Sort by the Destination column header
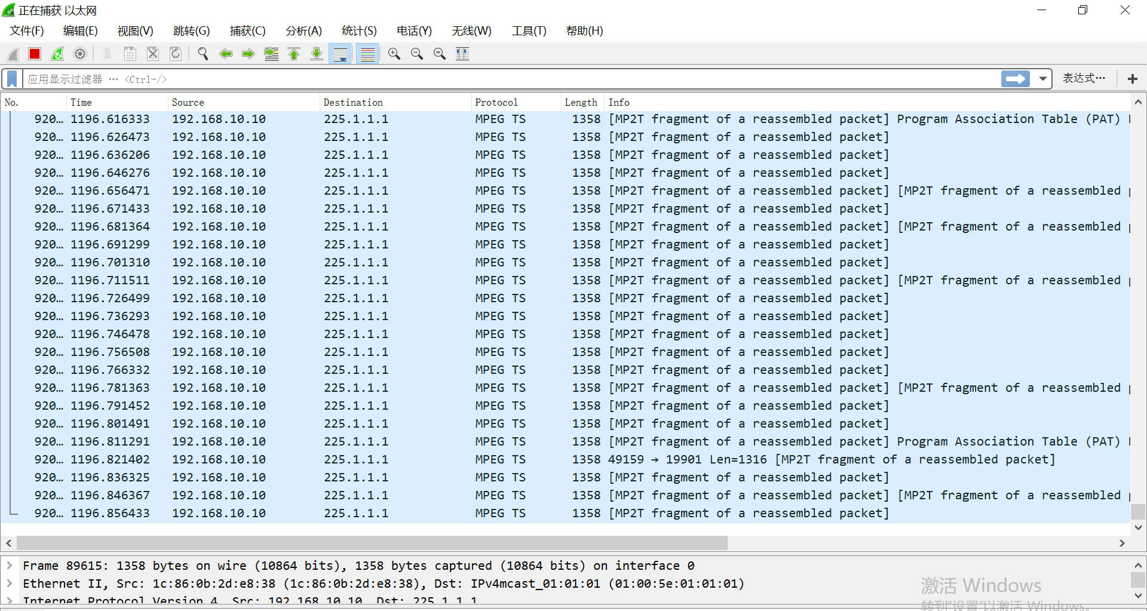This screenshot has height=611, width=1147. click(x=395, y=103)
